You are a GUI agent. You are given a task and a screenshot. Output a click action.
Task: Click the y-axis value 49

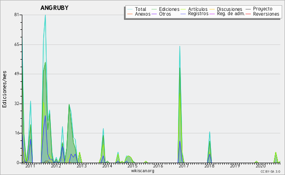pyautogui.click(x=17, y=74)
